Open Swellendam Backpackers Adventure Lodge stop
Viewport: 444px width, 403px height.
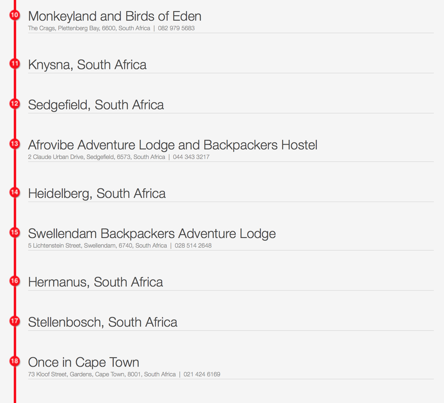(x=152, y=234)
